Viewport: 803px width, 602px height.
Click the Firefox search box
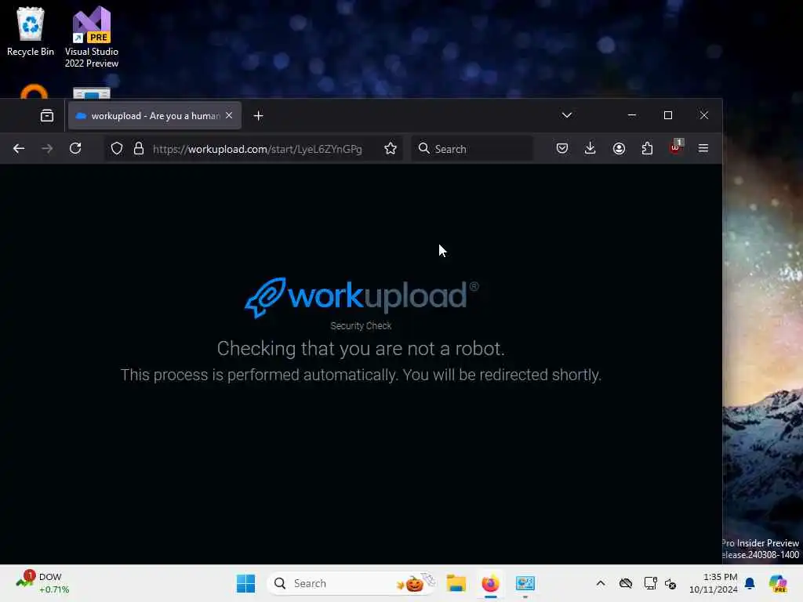(472, 148)
